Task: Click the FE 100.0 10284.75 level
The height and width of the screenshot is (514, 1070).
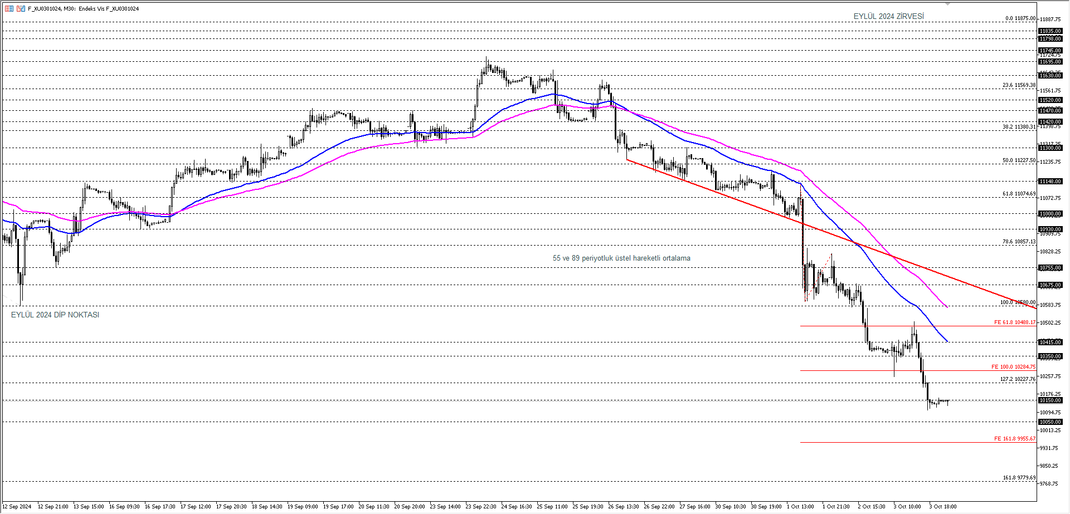Action: [x=1013, y=367]
